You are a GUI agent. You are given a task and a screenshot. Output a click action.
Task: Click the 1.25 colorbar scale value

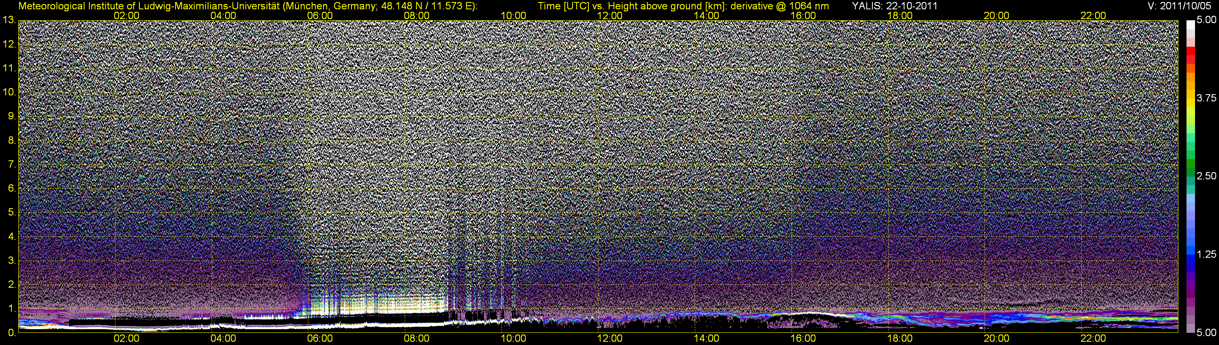(x=1207, y=254)
